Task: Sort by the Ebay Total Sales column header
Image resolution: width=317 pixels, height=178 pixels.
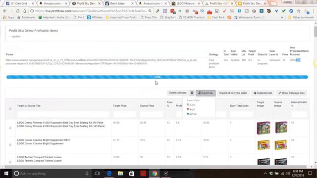Action: pyautogui.click(x=239, y=106)
